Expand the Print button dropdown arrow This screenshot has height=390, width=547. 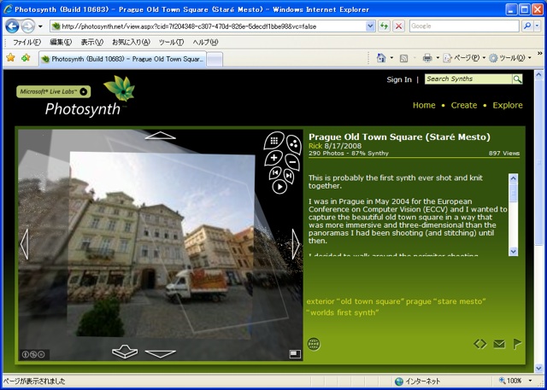pyautogui.click(x=438, y=58)
